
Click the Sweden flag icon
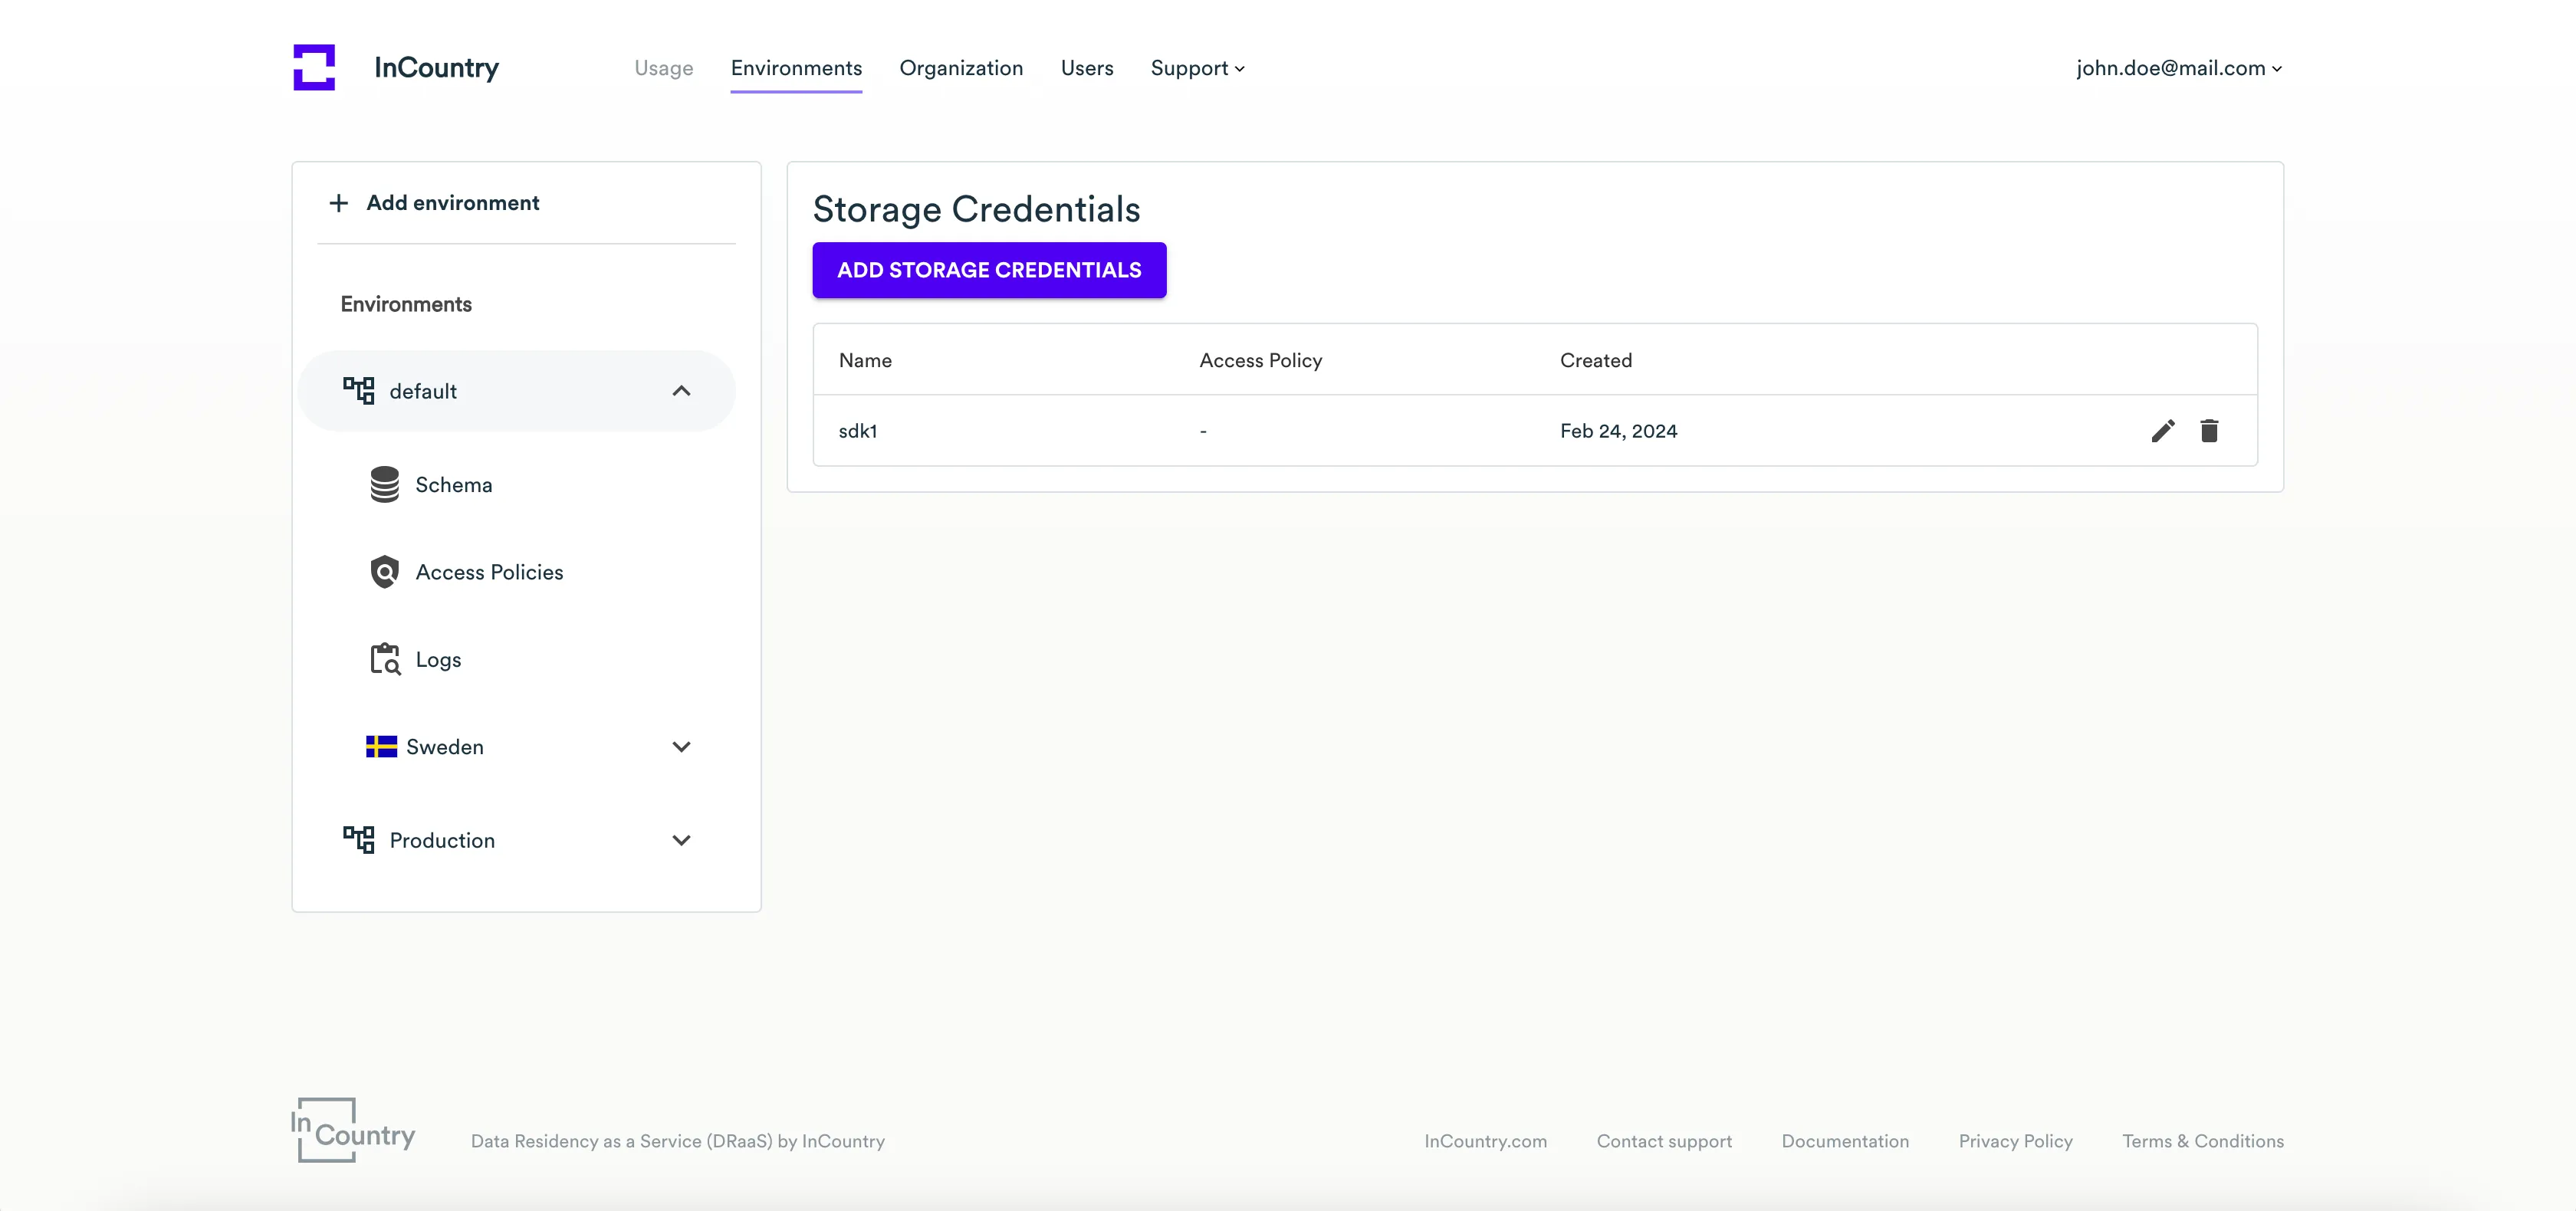click(x=381, y=747)
